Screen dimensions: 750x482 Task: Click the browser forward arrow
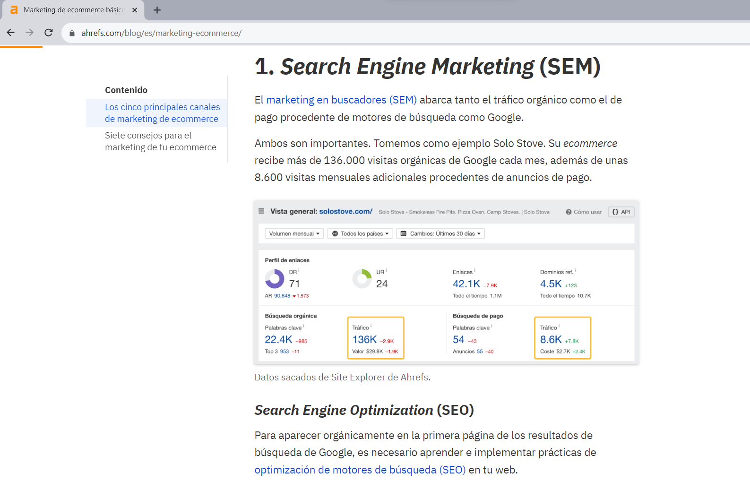(x=30, y=33)
